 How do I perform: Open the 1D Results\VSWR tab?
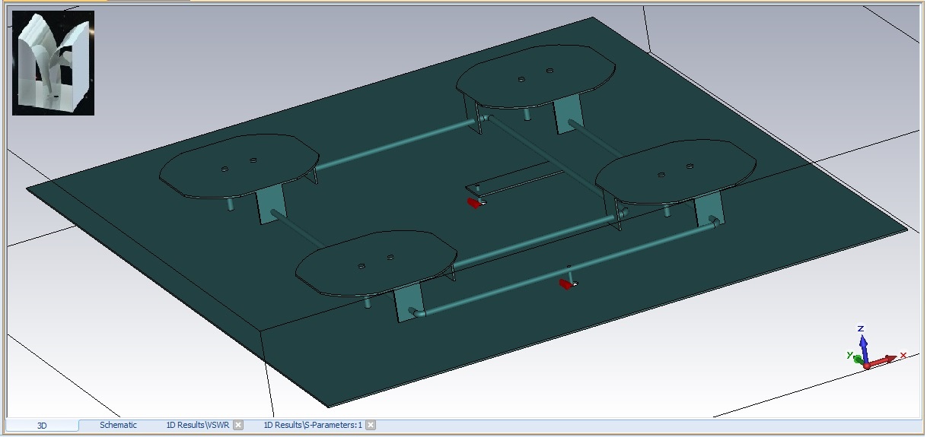(197, 426)
